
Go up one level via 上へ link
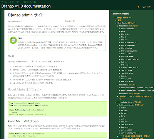pos(145,7)
